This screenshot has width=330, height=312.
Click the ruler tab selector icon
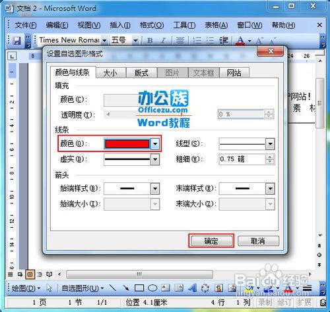(12, 56)
